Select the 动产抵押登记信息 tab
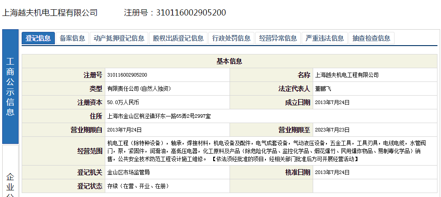The width and height of the screenshot is (441, 197). pyautogui.click(x=119, y=38)
